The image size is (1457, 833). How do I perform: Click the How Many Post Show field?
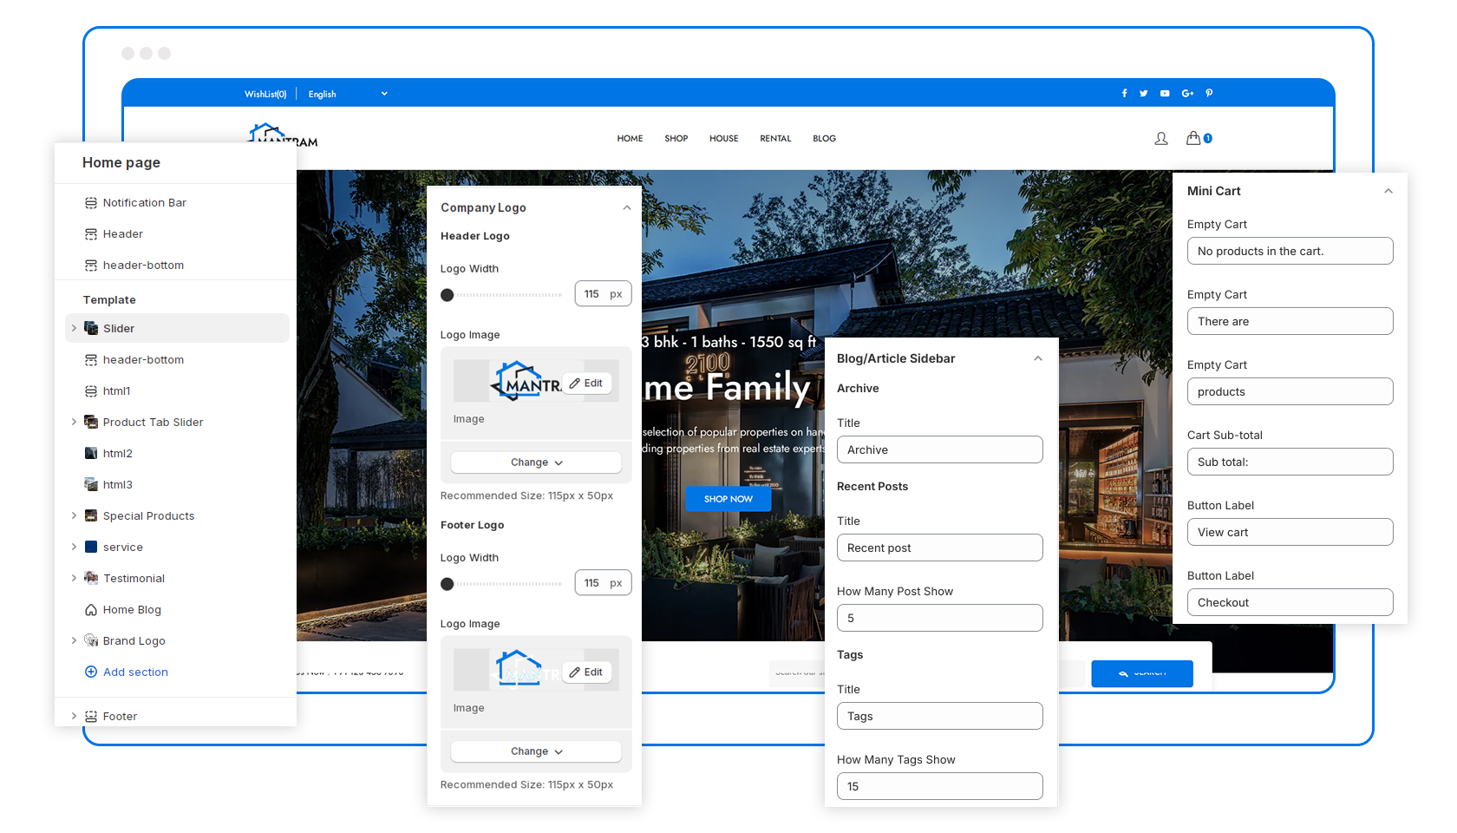click(939, 618)
